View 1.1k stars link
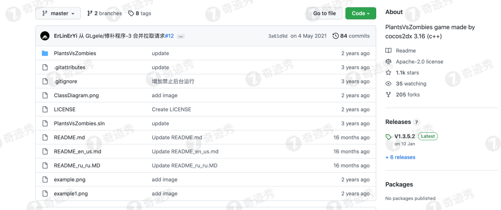 tap(407, 73)
